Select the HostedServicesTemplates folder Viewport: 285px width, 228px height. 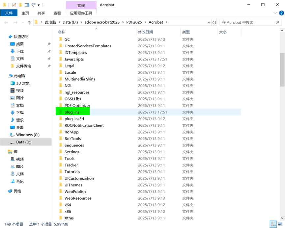(x=88, y=46)
